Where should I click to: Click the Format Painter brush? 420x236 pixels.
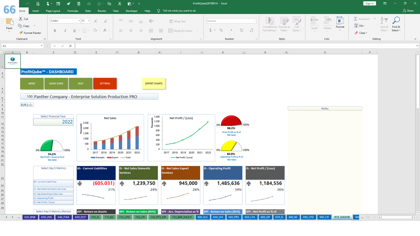pyautogui.click(x=21, y=33)
